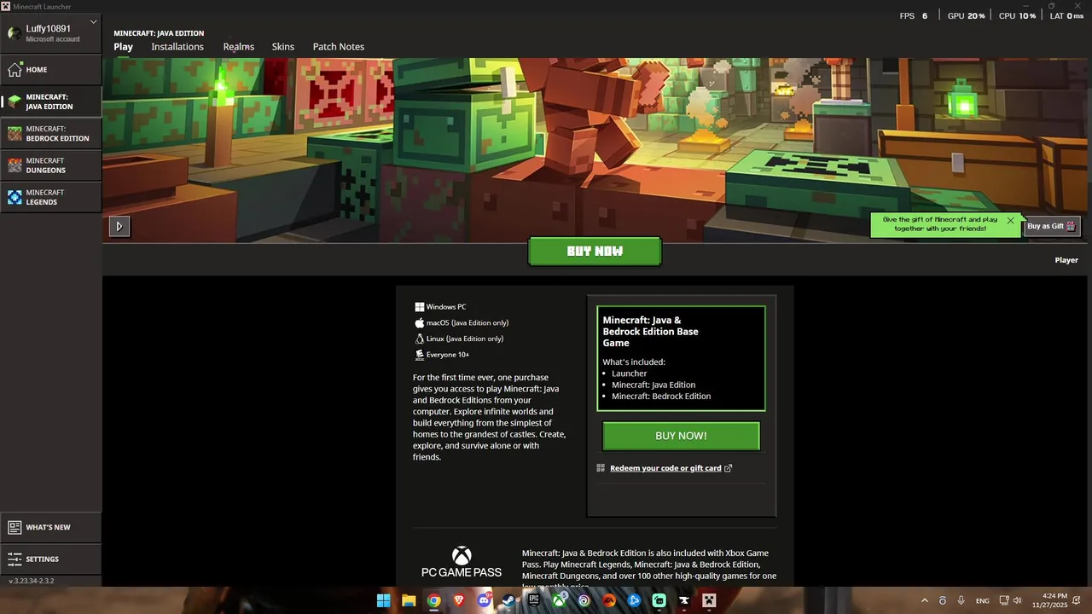Show hidden system tray icons
This screenshot has height=614, width=1092.
point(924,600)
